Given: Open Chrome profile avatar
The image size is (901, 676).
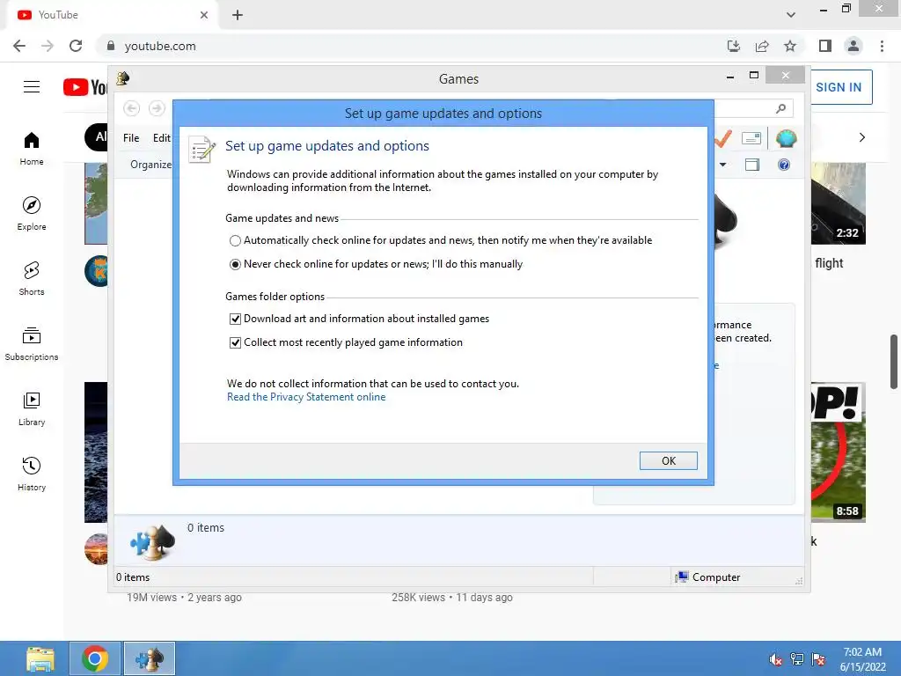Looking at the screenshot, I should pos(853,46).
